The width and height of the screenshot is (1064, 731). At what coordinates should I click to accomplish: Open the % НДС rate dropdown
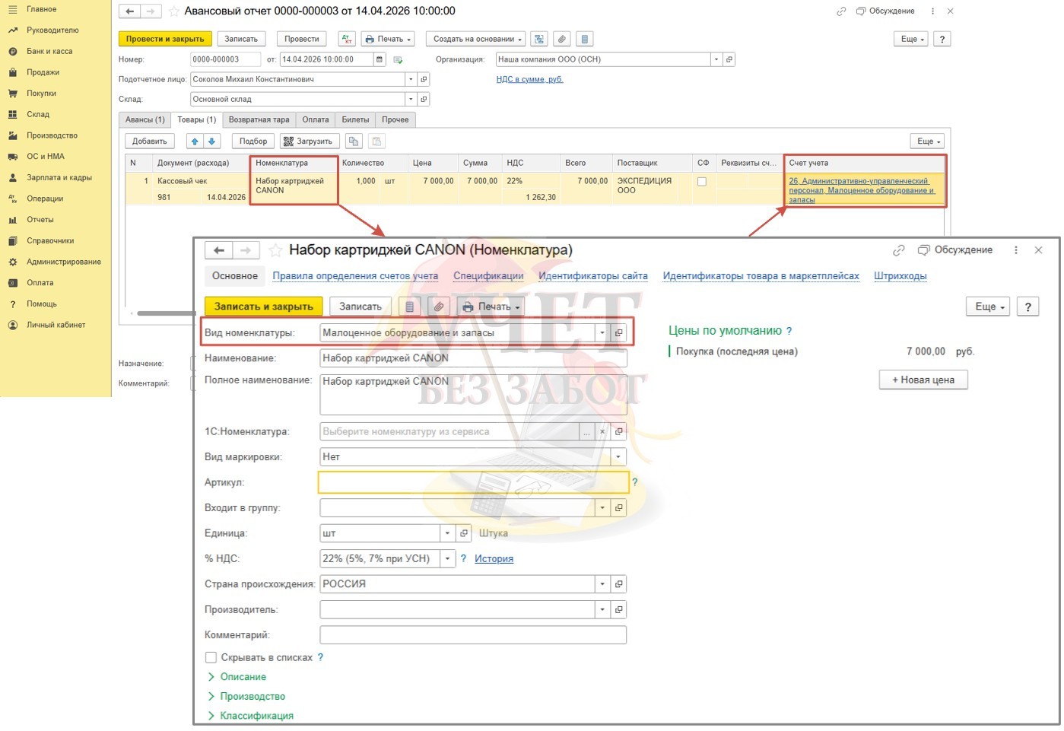[x=447, y=558]
